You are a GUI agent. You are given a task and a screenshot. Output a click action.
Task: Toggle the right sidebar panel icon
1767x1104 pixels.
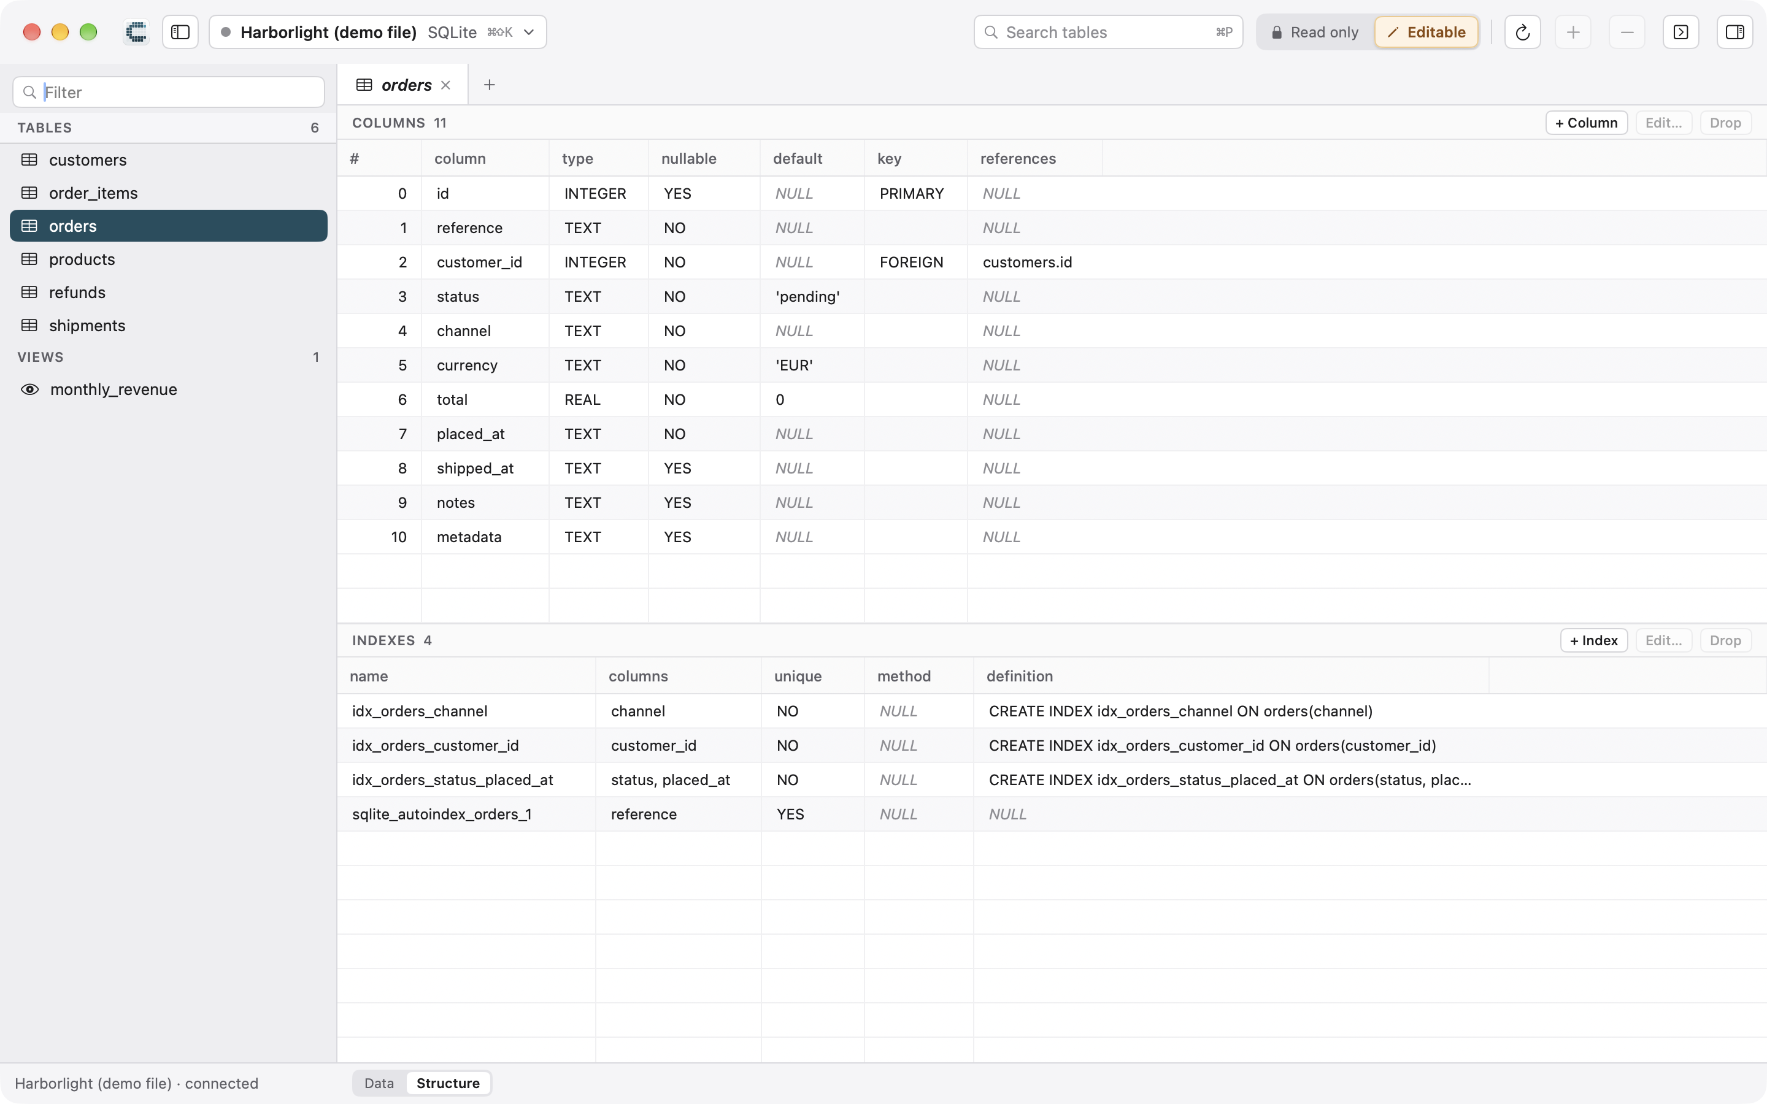(1735, 32)
